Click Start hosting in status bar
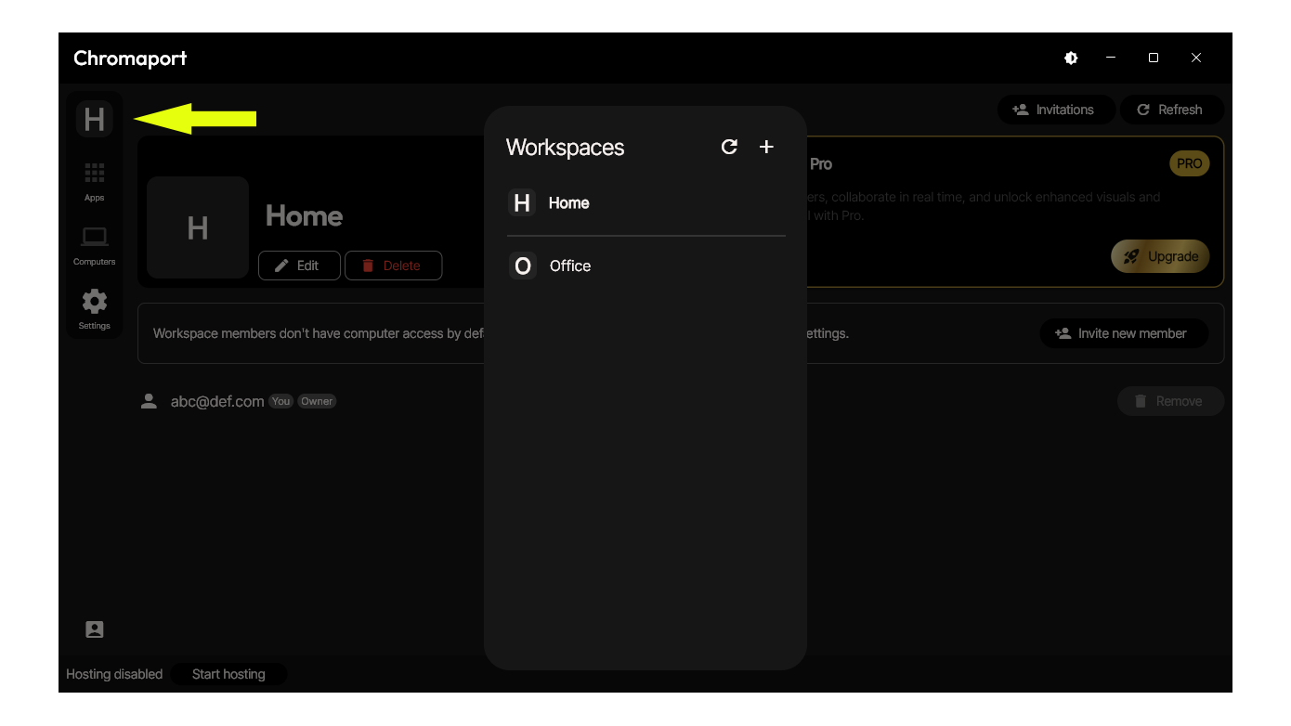Screen dimensions: 1291x726 [x=228, y=674]
